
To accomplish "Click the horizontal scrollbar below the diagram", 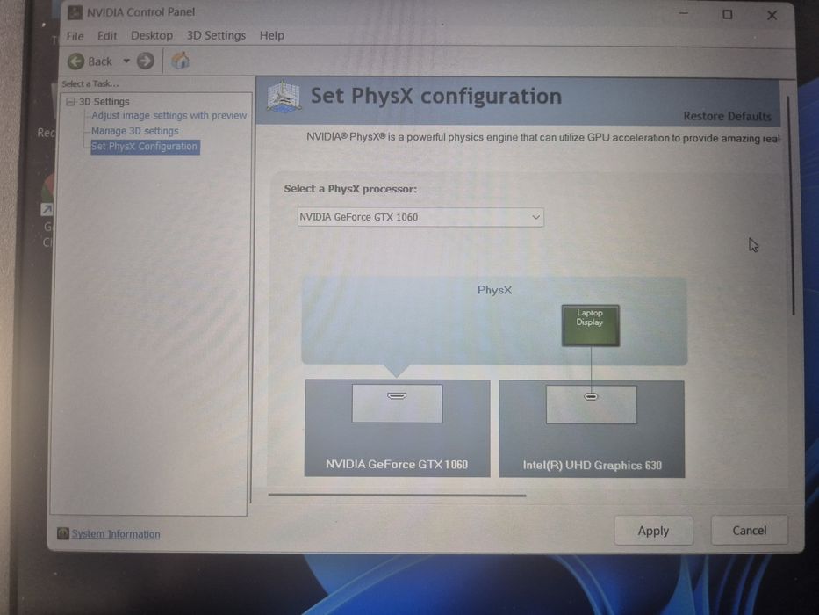I will click(397, 495).
